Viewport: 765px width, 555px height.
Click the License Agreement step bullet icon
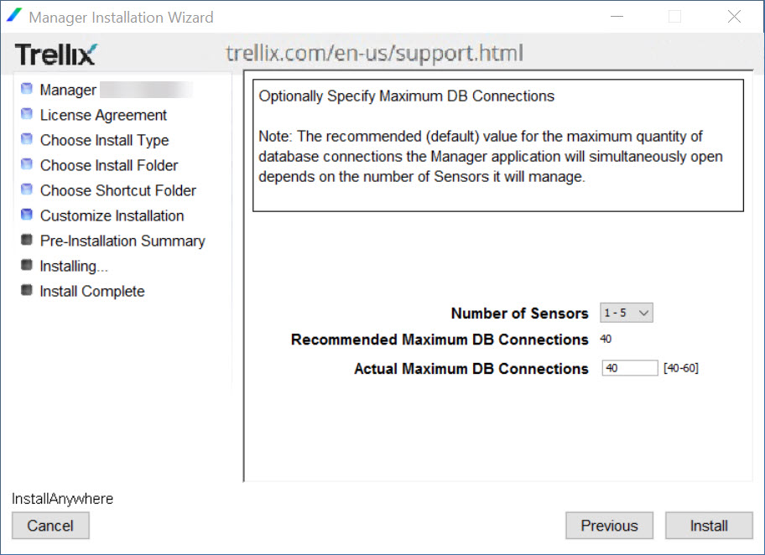[x=27, y=114]
